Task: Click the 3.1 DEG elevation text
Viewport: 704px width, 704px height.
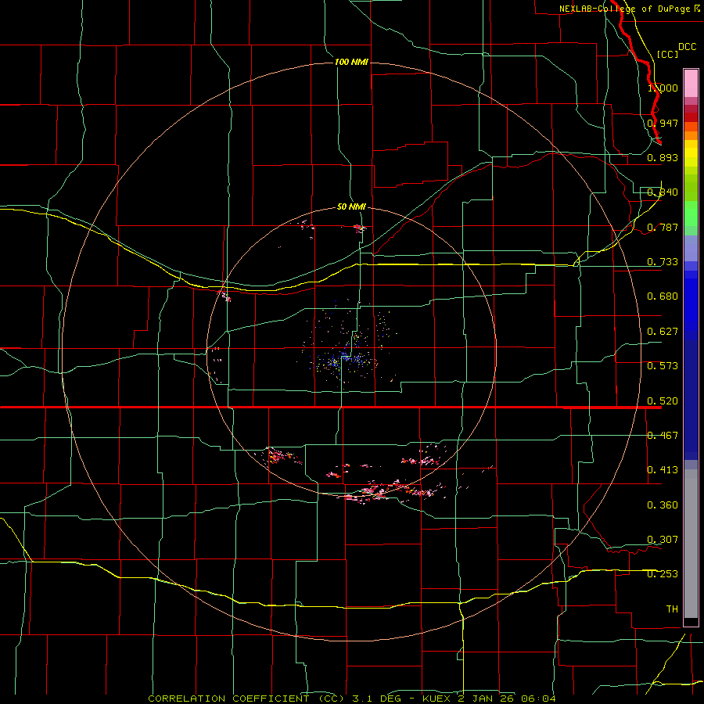Action: point(376,699)
